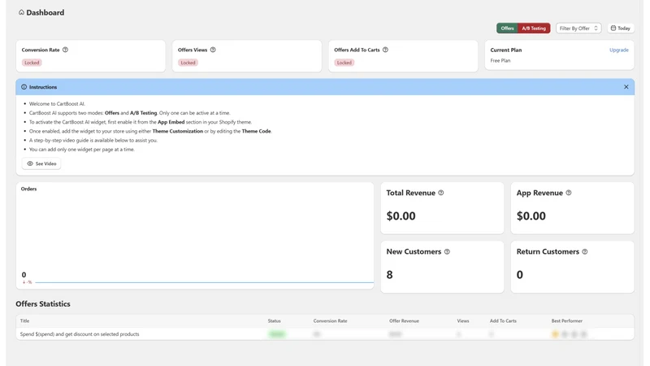The image size is (650, 366).
Task: Open the 'Spend $(spend) and get discount' offer row
Action: coord(325,334)
